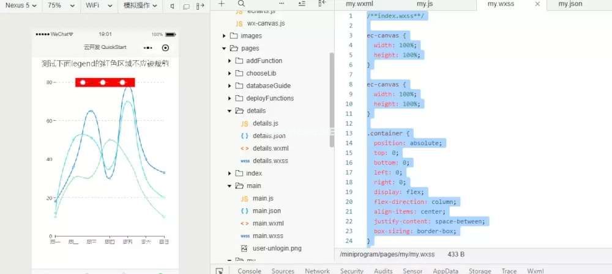
Task: Open file search with magnifier icon
Action: (x=242, y=4)
